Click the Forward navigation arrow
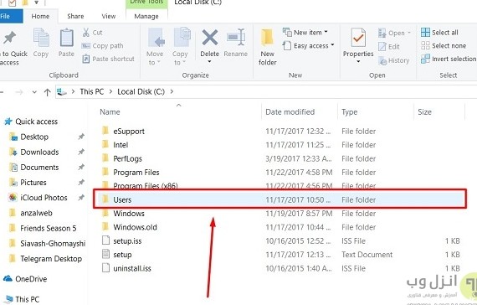Viewport: 477px width, 305px height. tap(19, 92)
